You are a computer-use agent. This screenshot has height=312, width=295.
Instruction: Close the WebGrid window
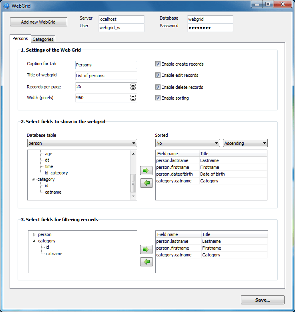pyautogui.click(x=283, y=4)
